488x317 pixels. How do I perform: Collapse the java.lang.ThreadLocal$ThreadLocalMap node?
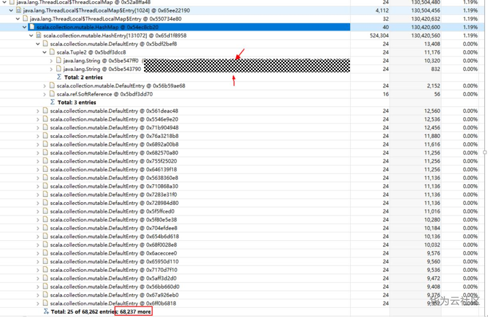click(5, 2)
